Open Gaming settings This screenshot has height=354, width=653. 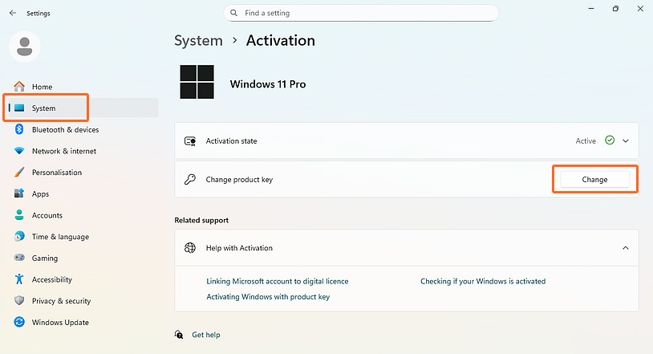pyautogui.click(x=44, y=258)
